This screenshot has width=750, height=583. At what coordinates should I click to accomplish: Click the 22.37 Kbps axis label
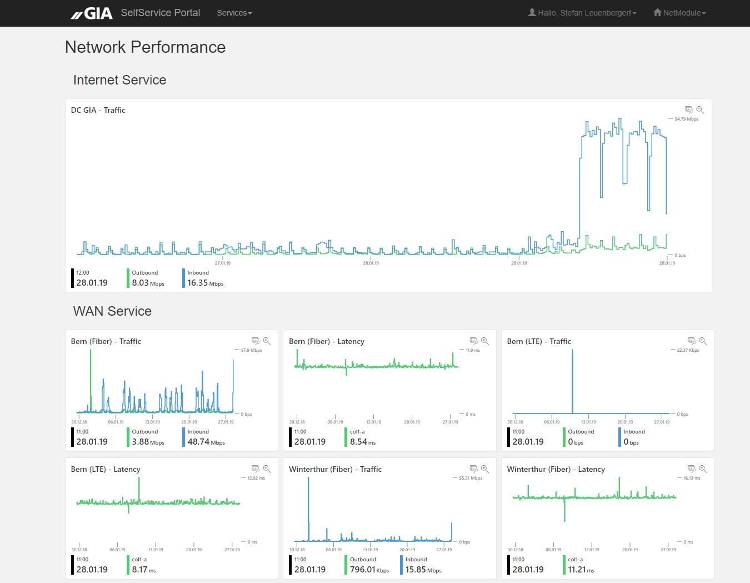(688, 350)
